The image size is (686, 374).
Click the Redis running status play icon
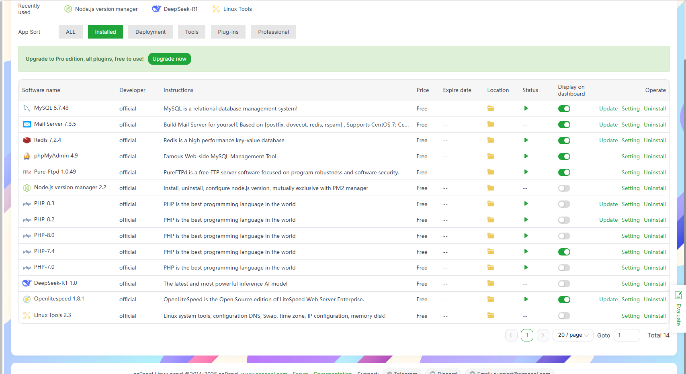click(526, 140)
